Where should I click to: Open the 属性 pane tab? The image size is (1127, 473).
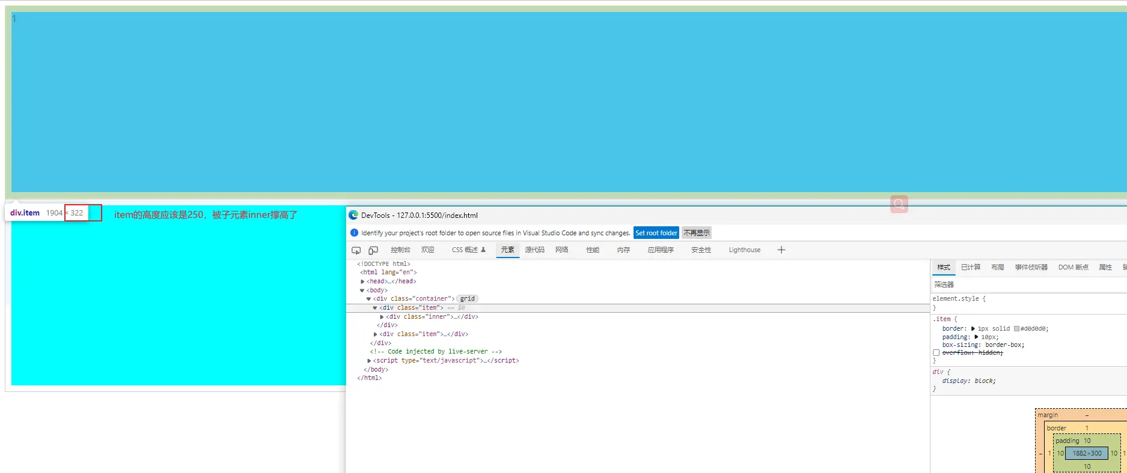tap(1105, 267)
